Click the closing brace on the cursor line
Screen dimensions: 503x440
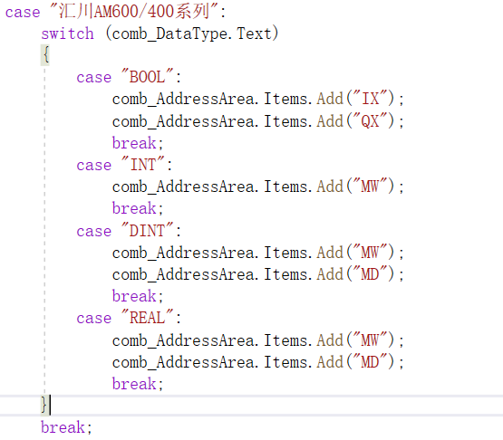coord(44,406)
